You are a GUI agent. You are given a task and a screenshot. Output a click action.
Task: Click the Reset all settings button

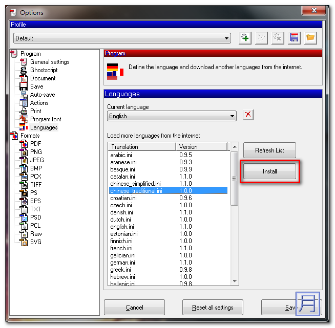[213, 308]
